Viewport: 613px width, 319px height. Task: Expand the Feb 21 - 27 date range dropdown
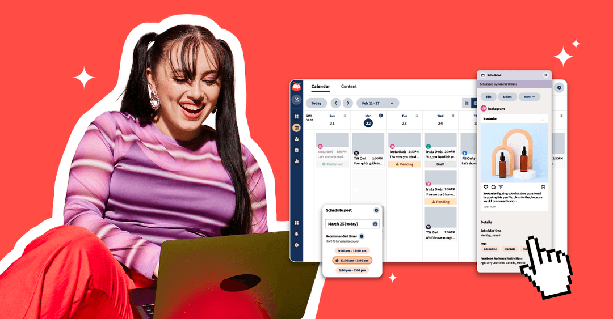pos(378,103)
